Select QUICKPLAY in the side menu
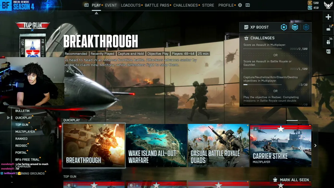 pyautogui.click(x=23, y=118)
